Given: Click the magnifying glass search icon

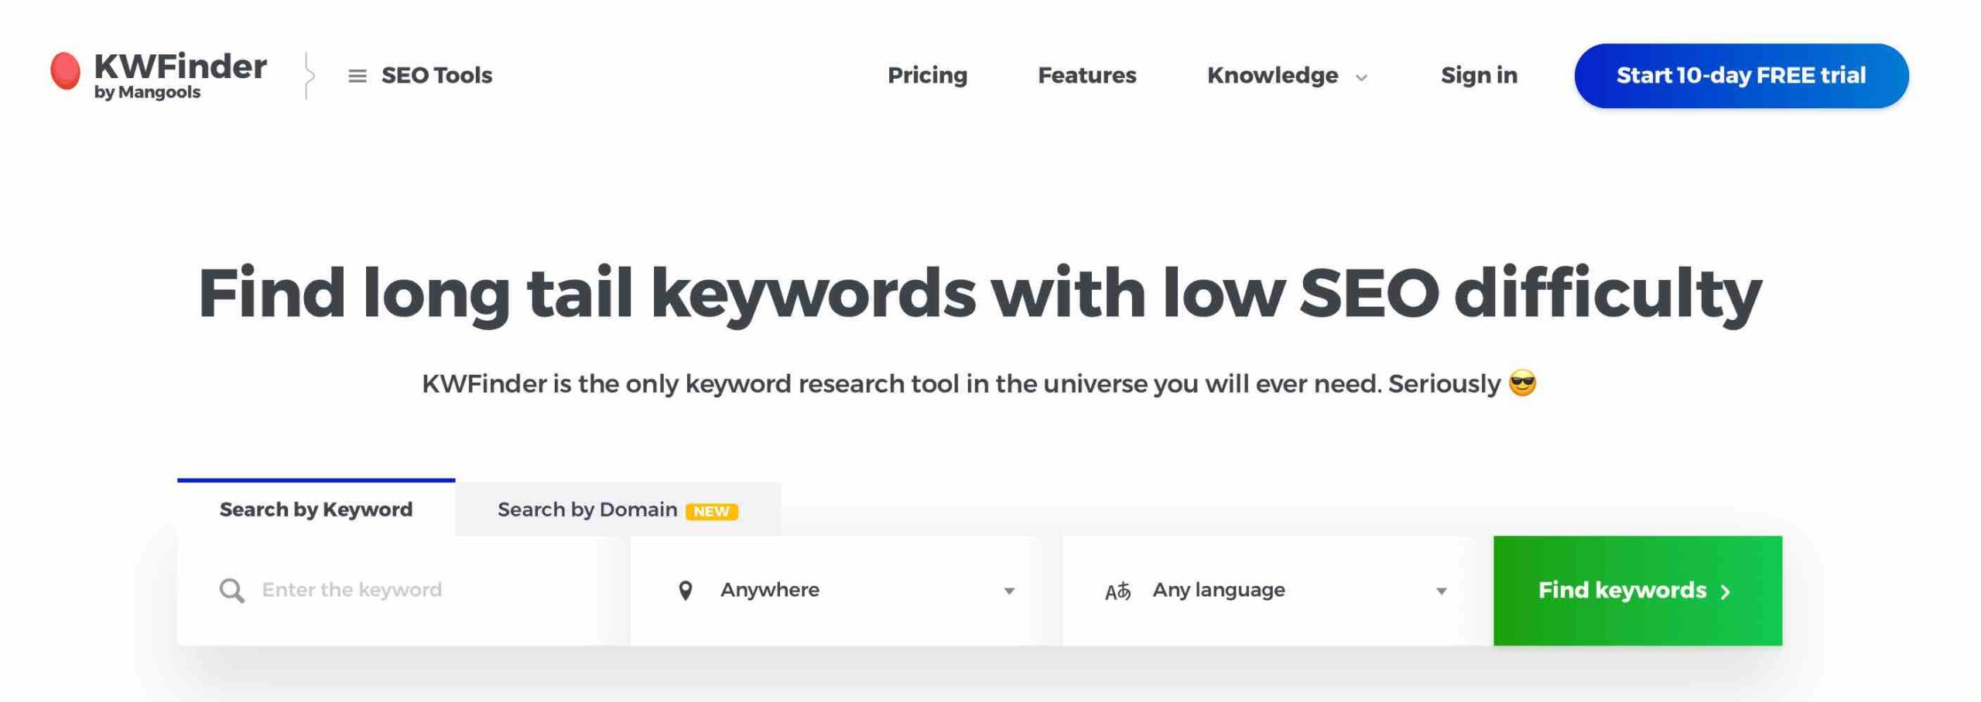Looking at the screenshot, I should point(231,591).
